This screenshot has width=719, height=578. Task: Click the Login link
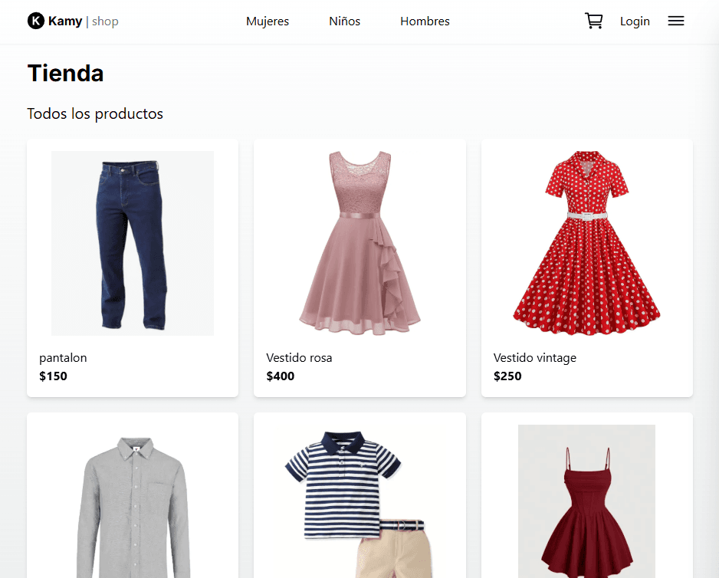pyautogui.click(x=635, y=21)
